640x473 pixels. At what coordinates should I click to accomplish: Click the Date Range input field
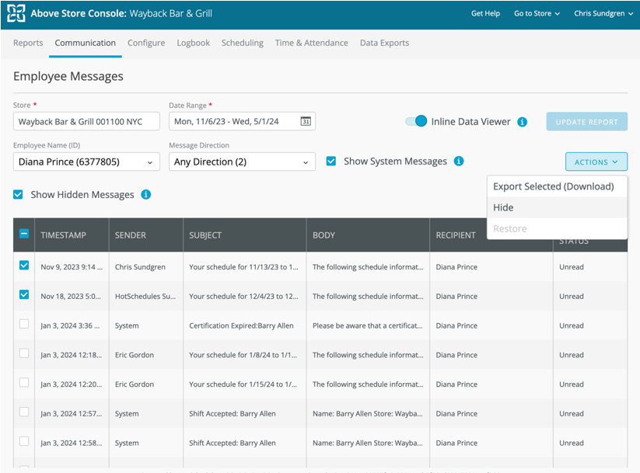coord(242,121)
